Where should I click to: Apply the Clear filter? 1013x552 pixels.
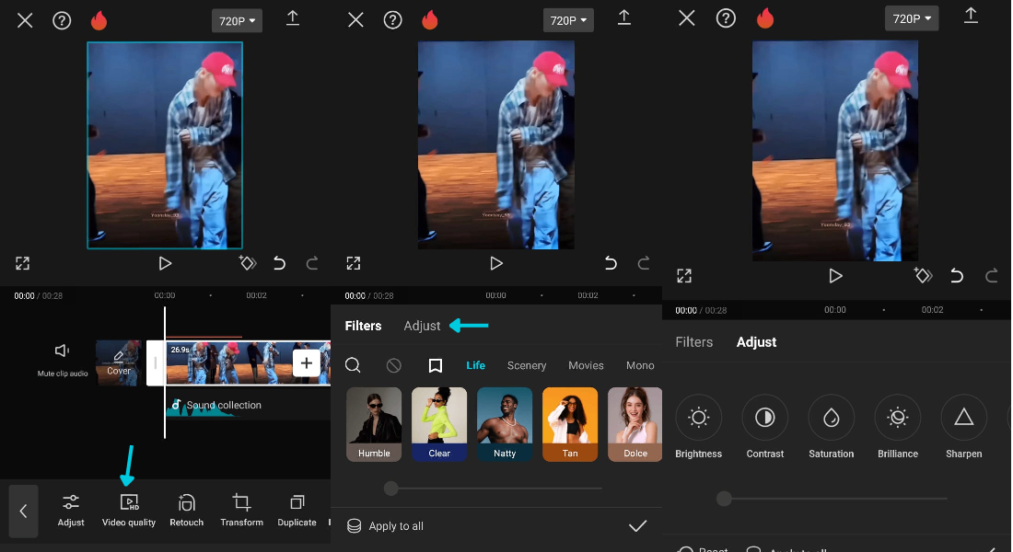click(439, 424)
